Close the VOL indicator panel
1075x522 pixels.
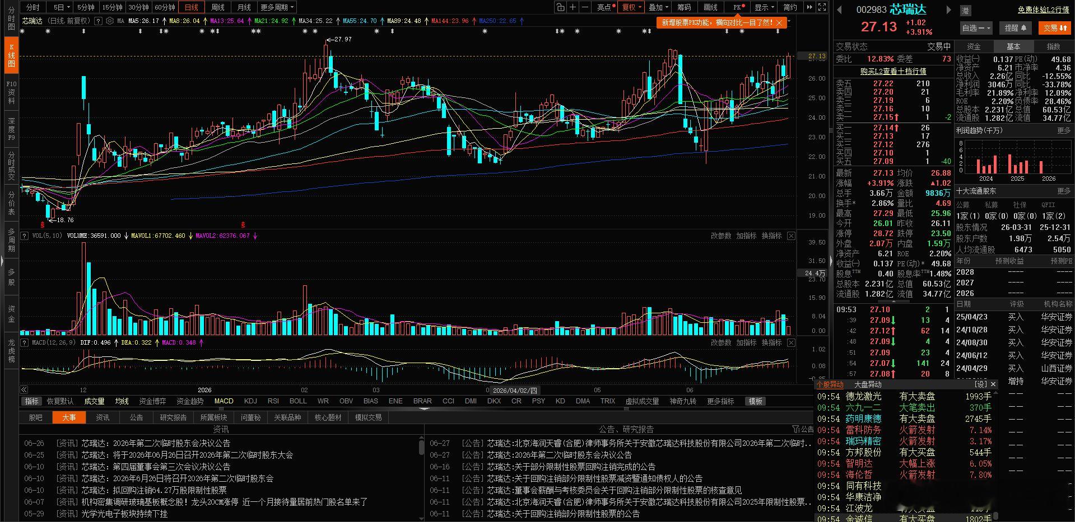click(x=791, y=236)
